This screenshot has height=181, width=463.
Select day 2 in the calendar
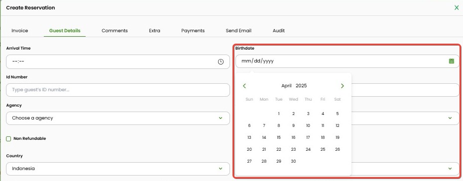tap(293, 114)
